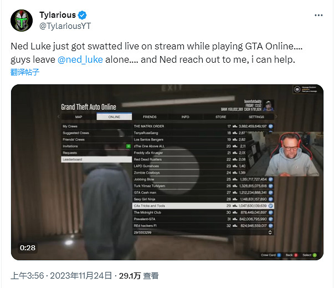This screenshot has width=334, height=288.
Task: Click the green Invitations count indicator
Action: (x=129, y=146)
